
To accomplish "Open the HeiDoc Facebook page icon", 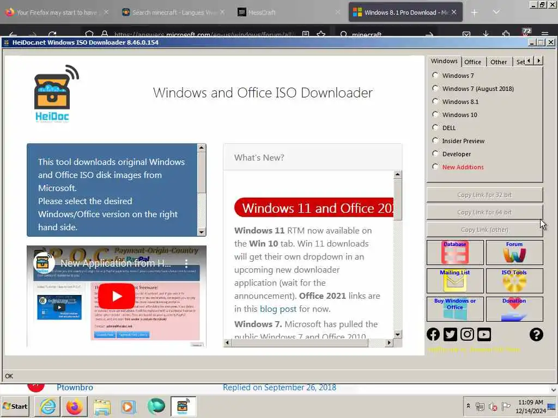I will [433, 335].
